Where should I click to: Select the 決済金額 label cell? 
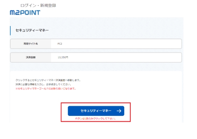[31, 57]
